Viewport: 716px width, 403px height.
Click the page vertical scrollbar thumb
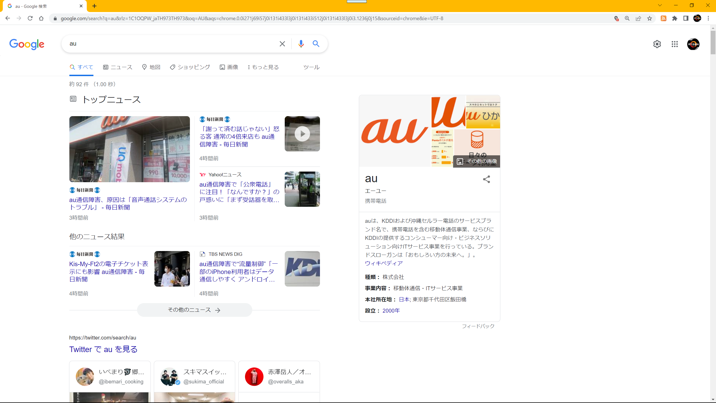click(x=713, y=43)
